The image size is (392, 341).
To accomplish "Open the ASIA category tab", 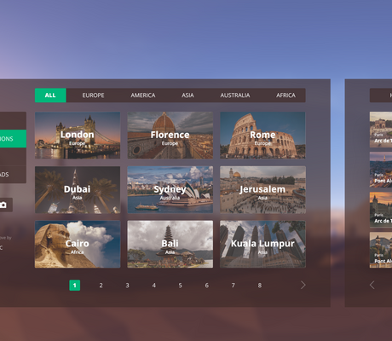I will (x=187, y=95).
